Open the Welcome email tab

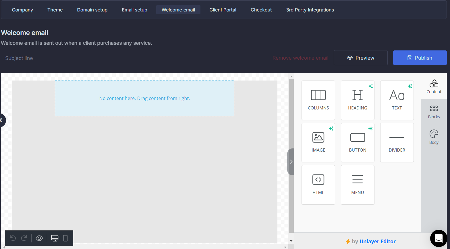178,9
